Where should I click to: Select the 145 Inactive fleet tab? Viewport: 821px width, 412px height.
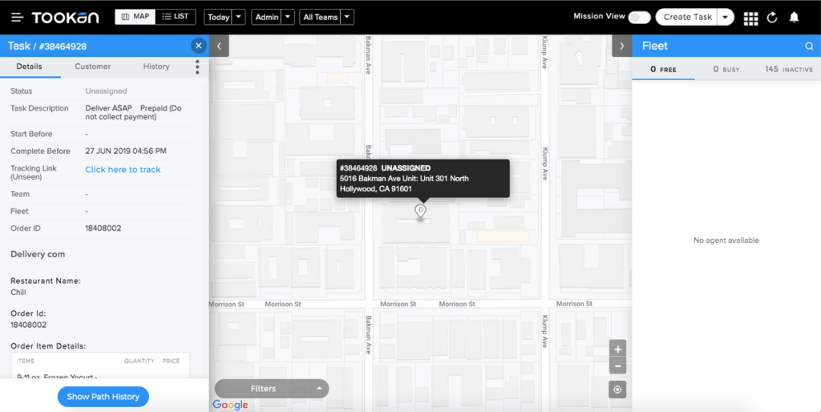click(x=789, y=69)
